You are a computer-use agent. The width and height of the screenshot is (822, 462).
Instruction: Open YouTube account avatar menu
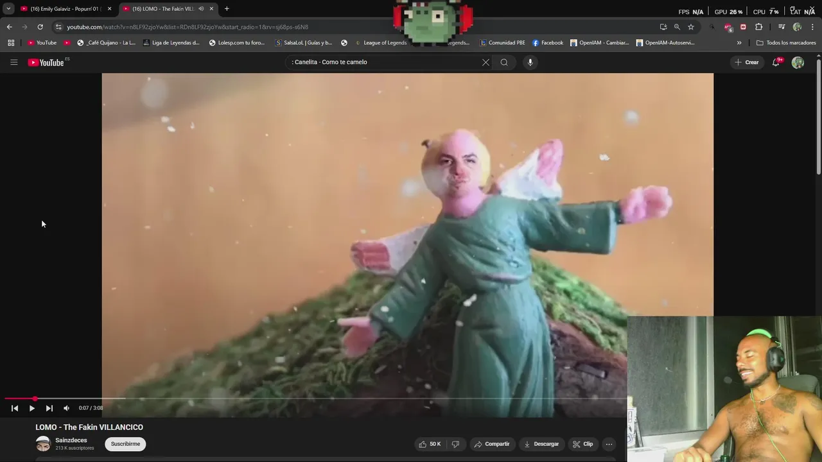coord(798,62)
